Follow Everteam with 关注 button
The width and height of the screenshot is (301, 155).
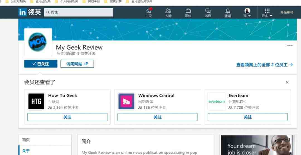[x=248, y=117]
